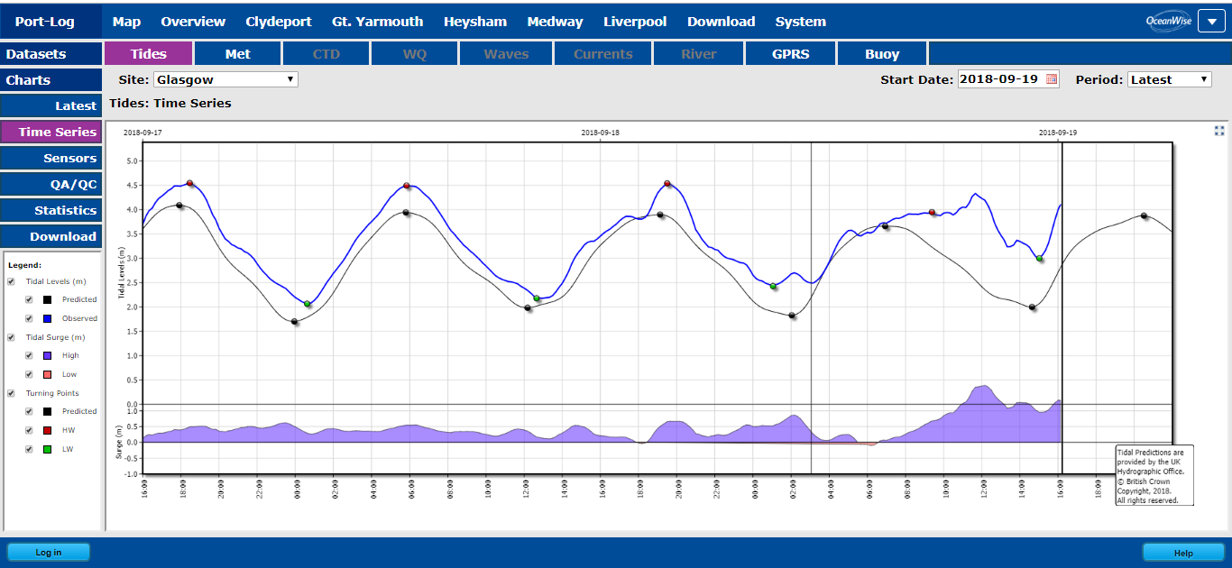Select the Buoy tab

(x=882, y=54)
